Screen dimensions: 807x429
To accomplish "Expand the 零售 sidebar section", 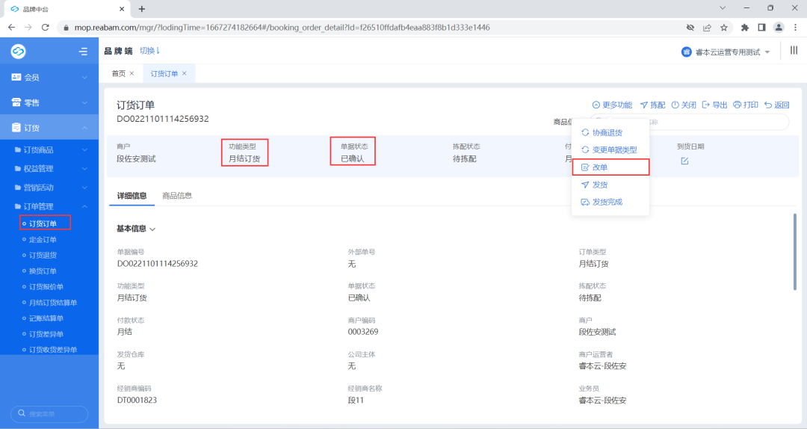I will click(49, 102).
